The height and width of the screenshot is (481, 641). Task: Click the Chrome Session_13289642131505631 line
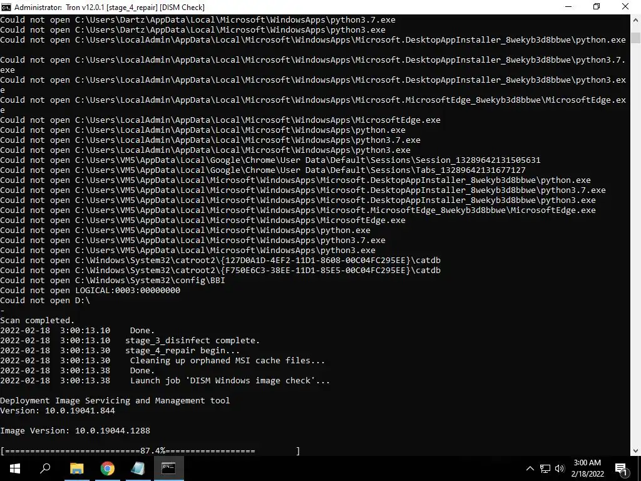point(270,160)
